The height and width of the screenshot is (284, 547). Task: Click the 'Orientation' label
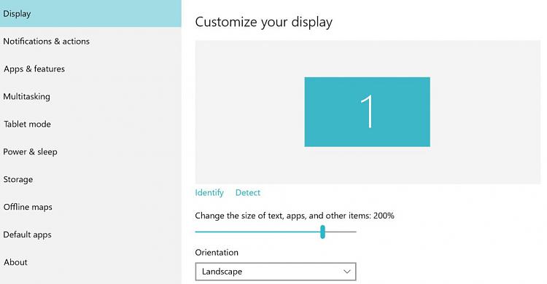point(217,252)
